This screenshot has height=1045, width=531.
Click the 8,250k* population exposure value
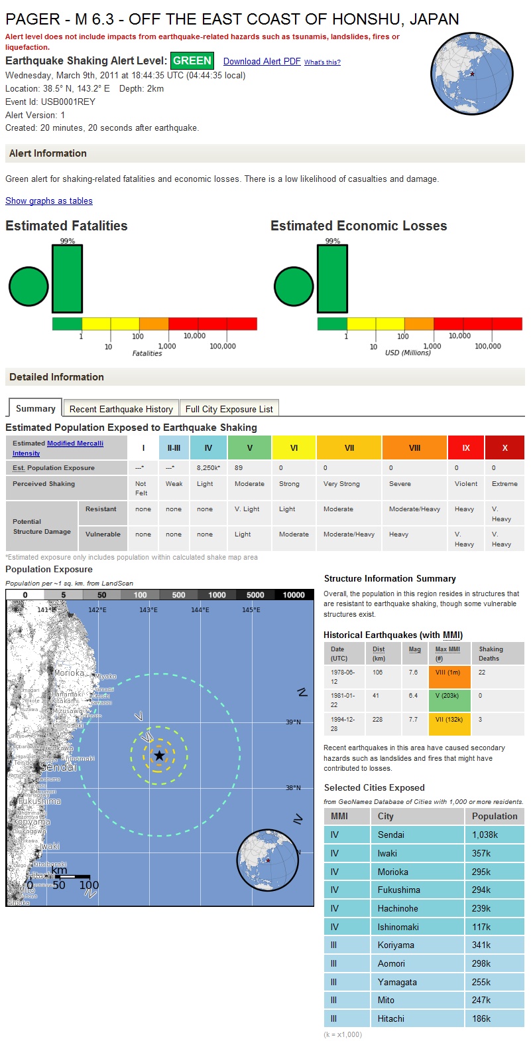[208, 467]
